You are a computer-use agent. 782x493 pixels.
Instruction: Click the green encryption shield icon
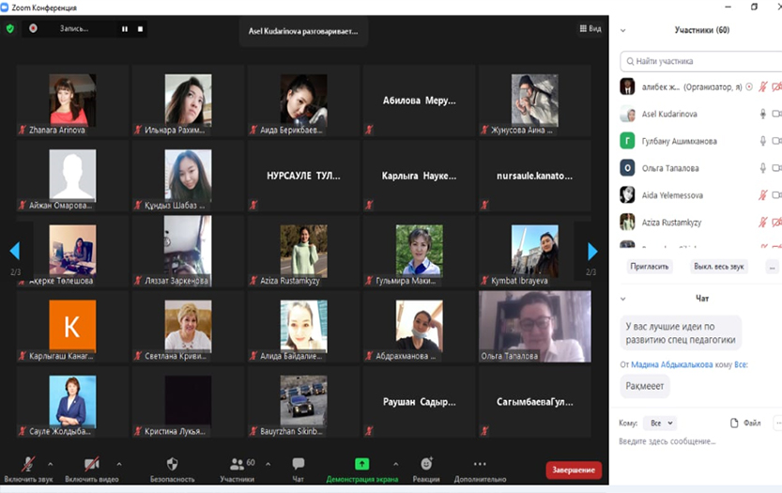coord(10,28)
